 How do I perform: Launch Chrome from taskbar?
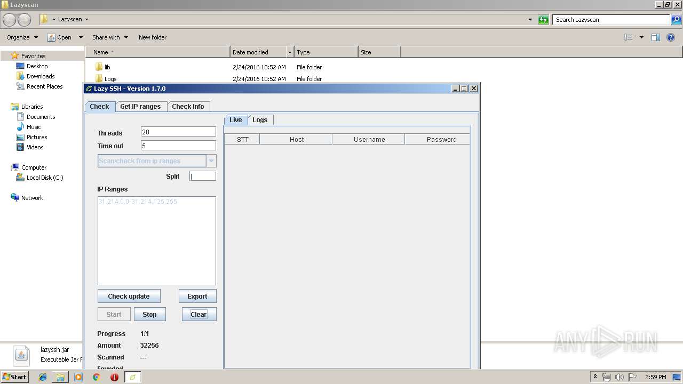point(96,377)
